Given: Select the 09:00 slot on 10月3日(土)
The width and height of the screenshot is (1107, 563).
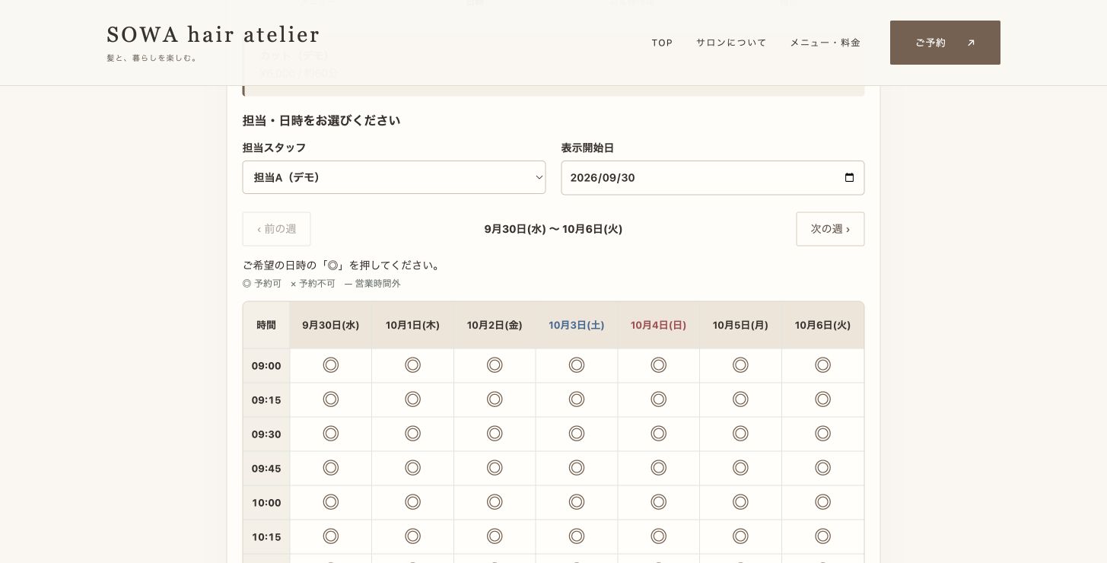Looking at the screenshot, I should tap(577, 365).
